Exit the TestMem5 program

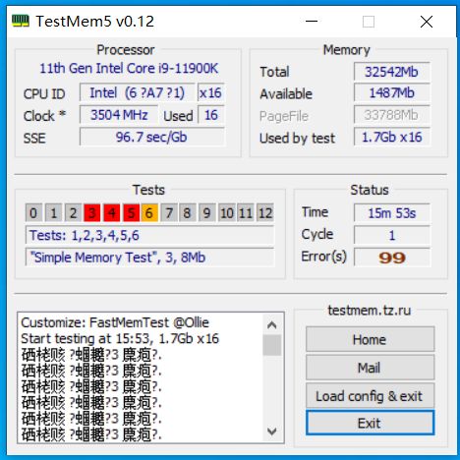pos(370,423)
